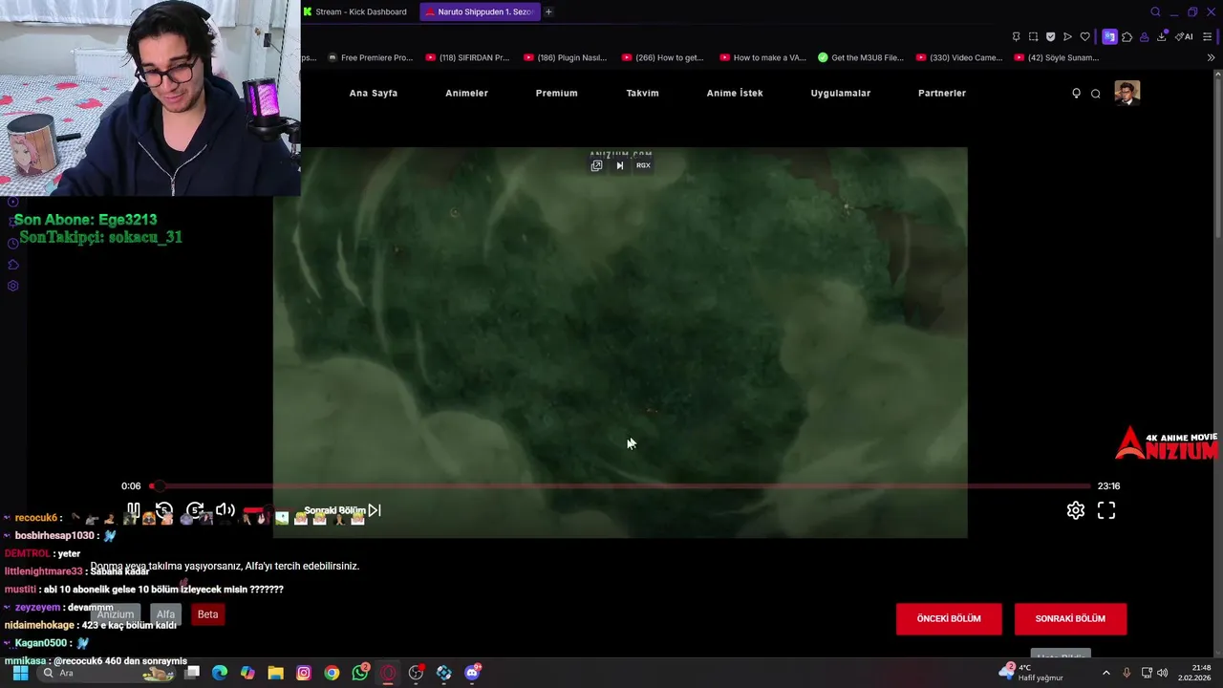The width and height of the screenshot is (1223, 688).
Task: Select the Alfa video source
Action: tap(165, 614)
